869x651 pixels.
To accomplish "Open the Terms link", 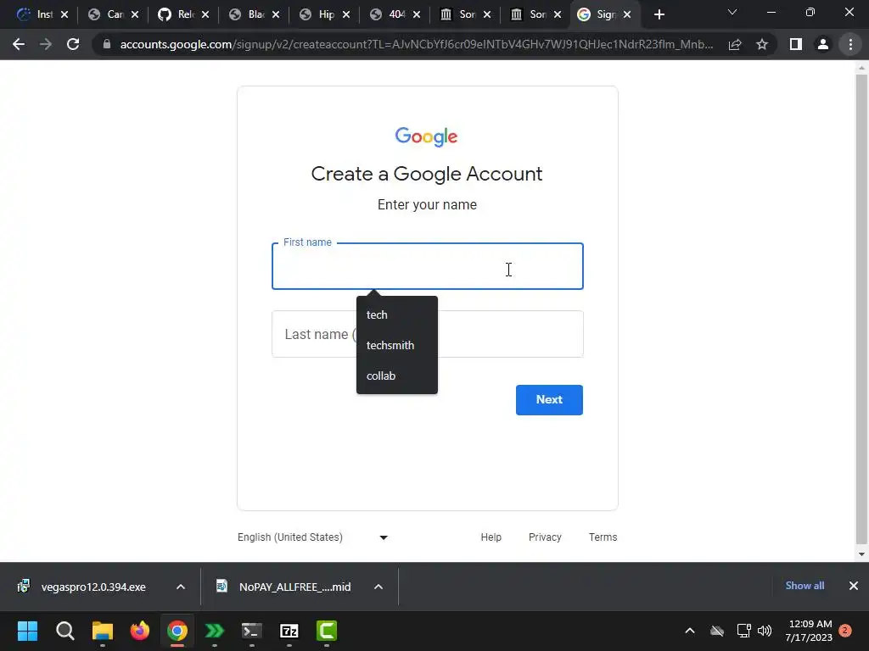I will pos(603,537).
